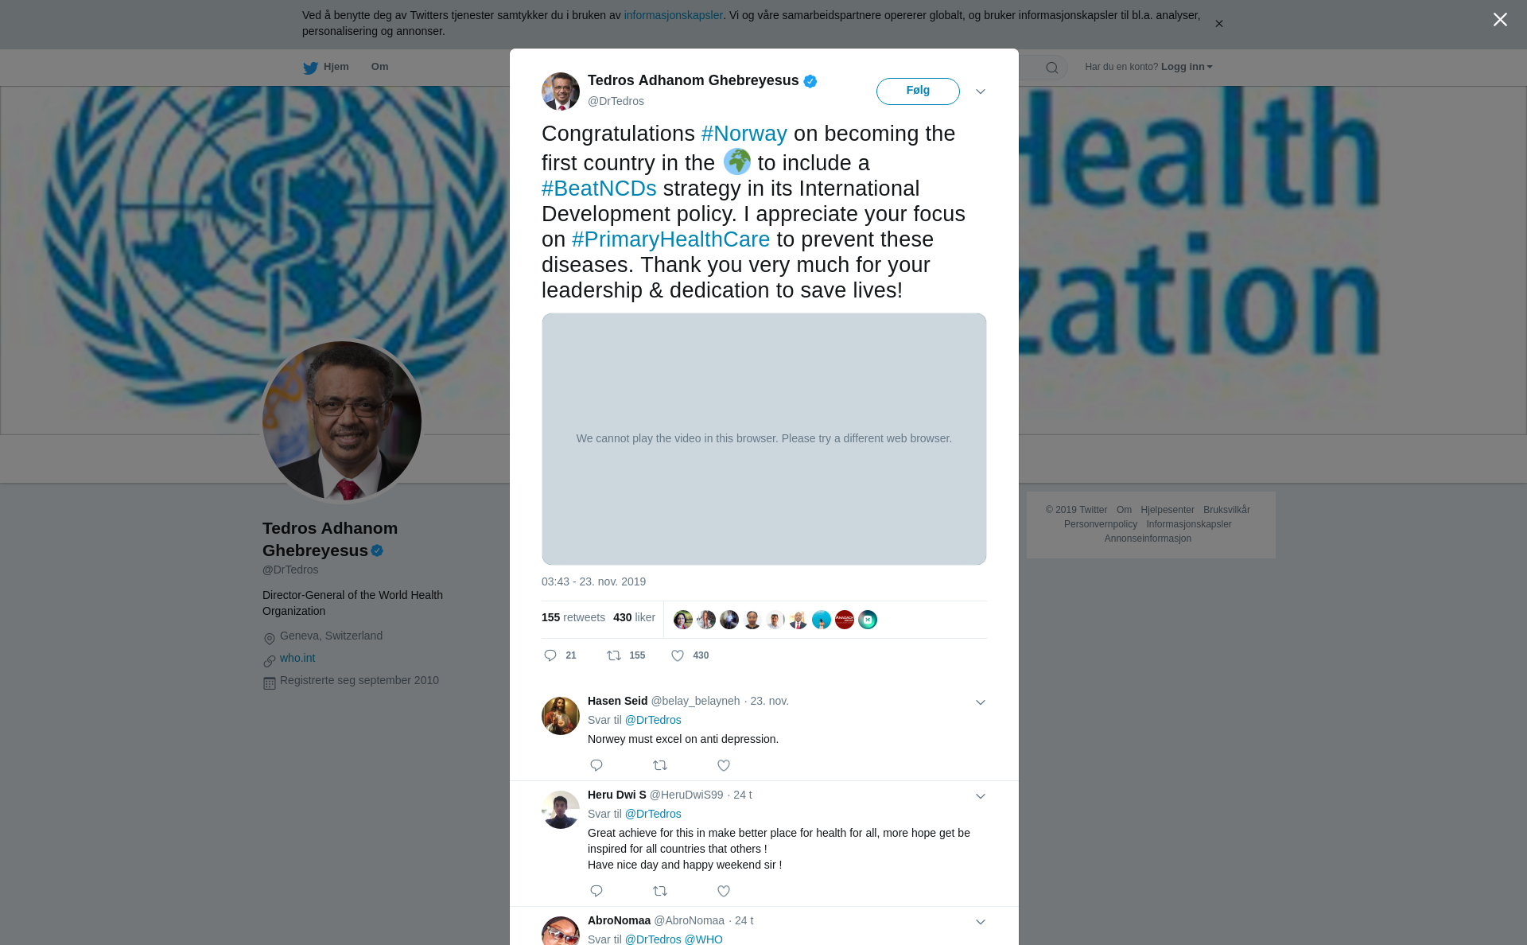Retweet the main tweet by Tedros
Screen dimensions: 1527x945
(614, 655)
